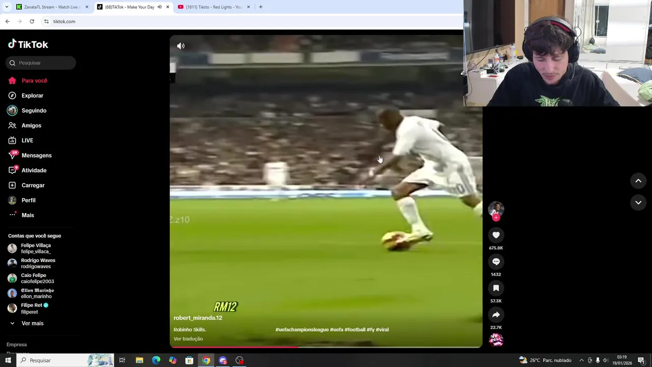This screenshot has width=652, height=367.
Task: Open the #uefachampionsleague hashtag
Action: tap(302, 330)
